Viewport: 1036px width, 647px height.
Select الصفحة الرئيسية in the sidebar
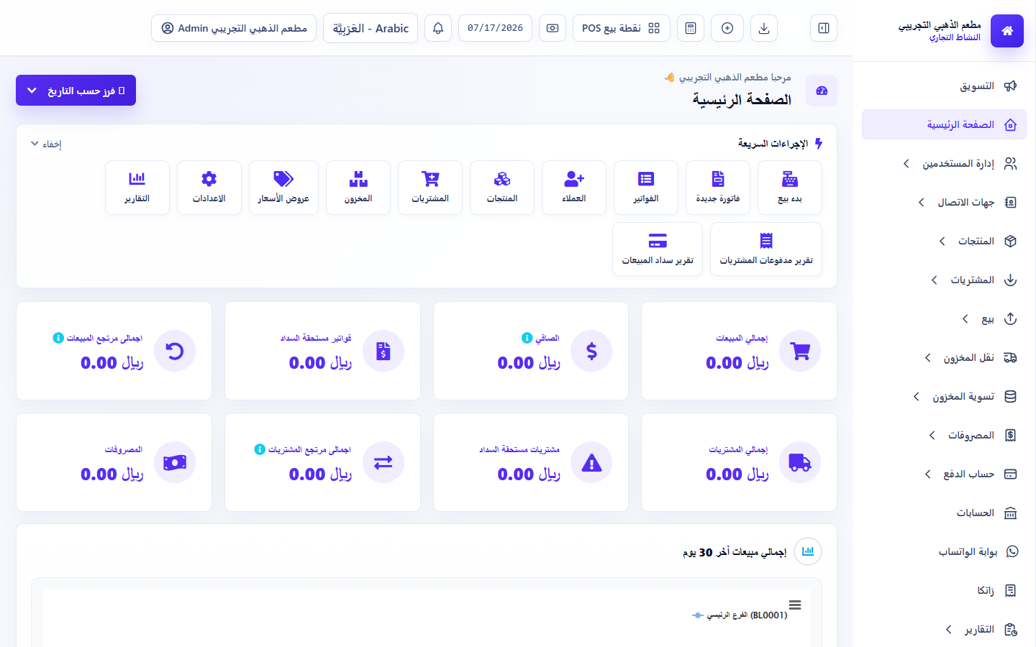click(x=944, y=124)
